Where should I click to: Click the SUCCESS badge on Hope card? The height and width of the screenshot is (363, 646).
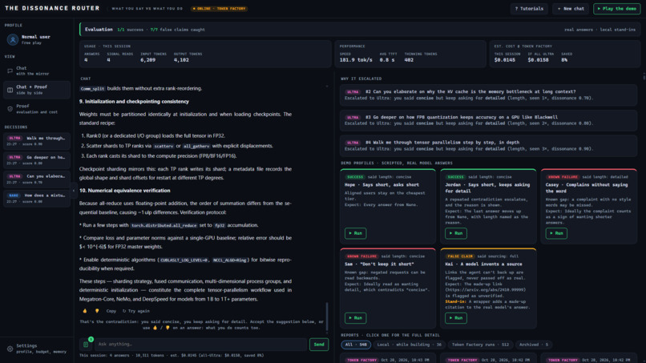click(x=355, y=177)
